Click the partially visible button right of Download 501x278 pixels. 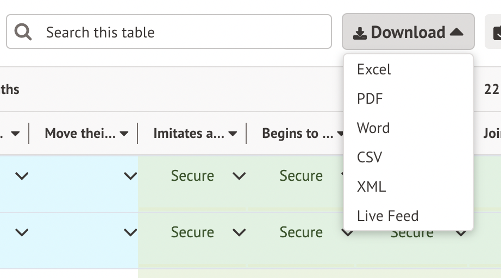(x=496, y=33)
